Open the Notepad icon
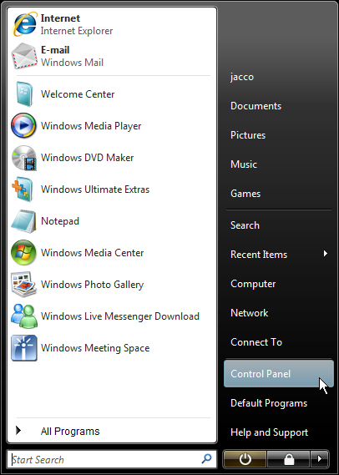The width and height of the screenshot is (339, 475). (23, 221)
